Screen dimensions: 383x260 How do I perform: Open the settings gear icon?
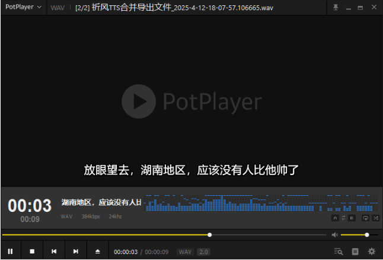pos(372,252)
